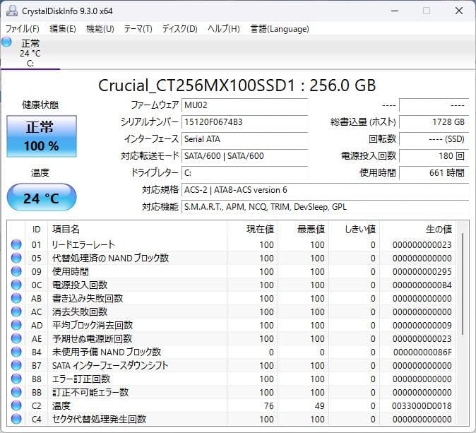Click status orb for row B8 エラー訂正回数
This screenshot has height=433, width=476.
tap(16, 379)
